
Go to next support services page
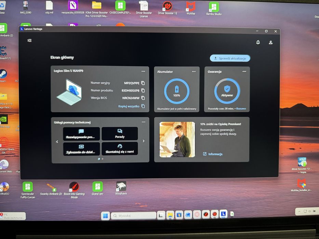point(144,141)
